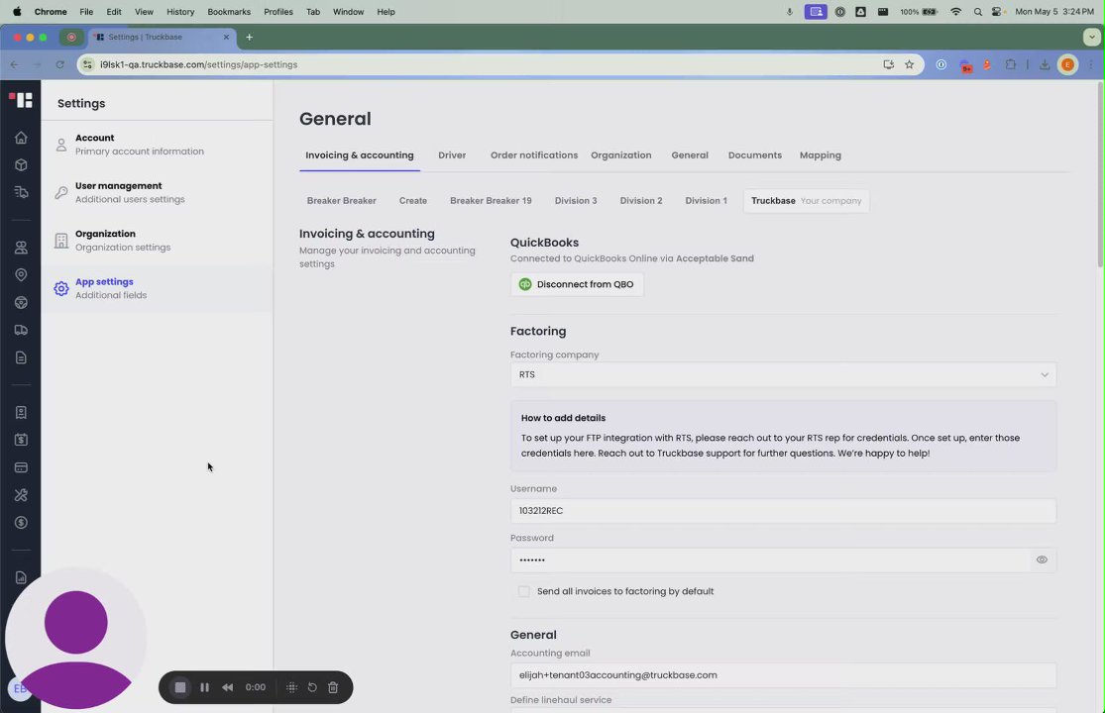Select the Create division tab

point(413,201)
